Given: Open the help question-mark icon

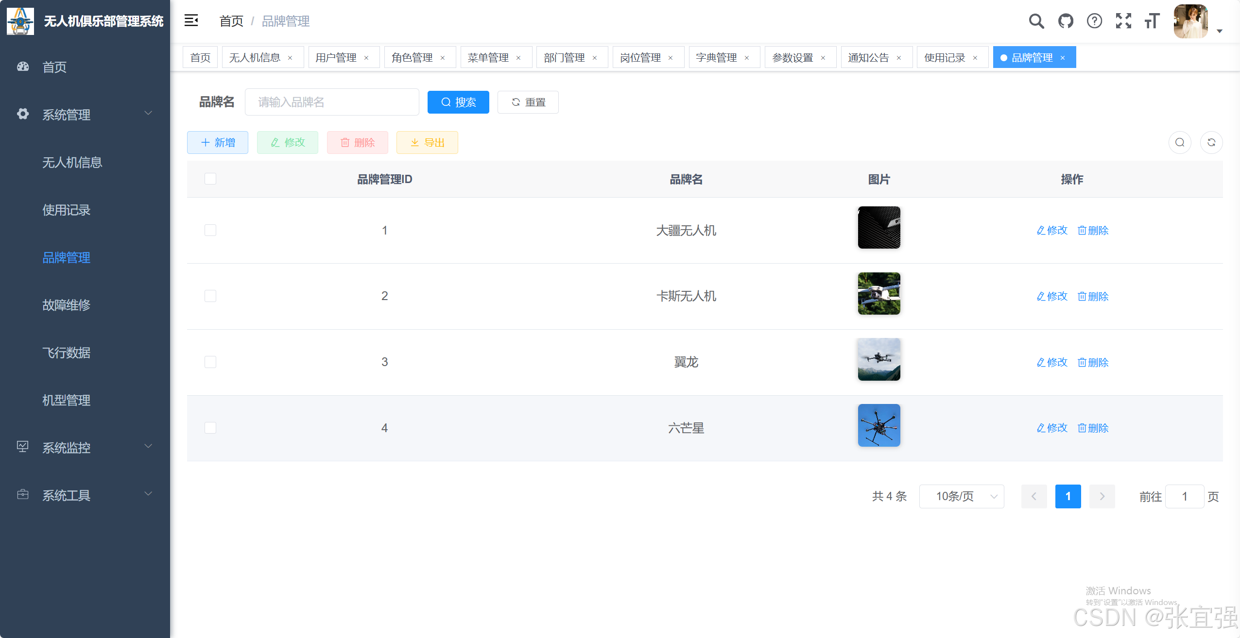Looking at the screenshot, I should pos(1094,21).
